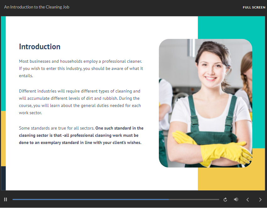Click the 'Introduction' heading
Screen dimensions: 267x208
point(40,46)
